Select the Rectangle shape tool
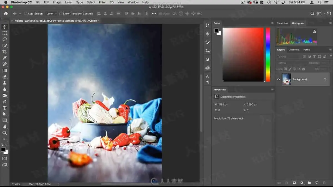Image resolution: width=333 pixels, height=187 pixels. [x=4, y=120]
